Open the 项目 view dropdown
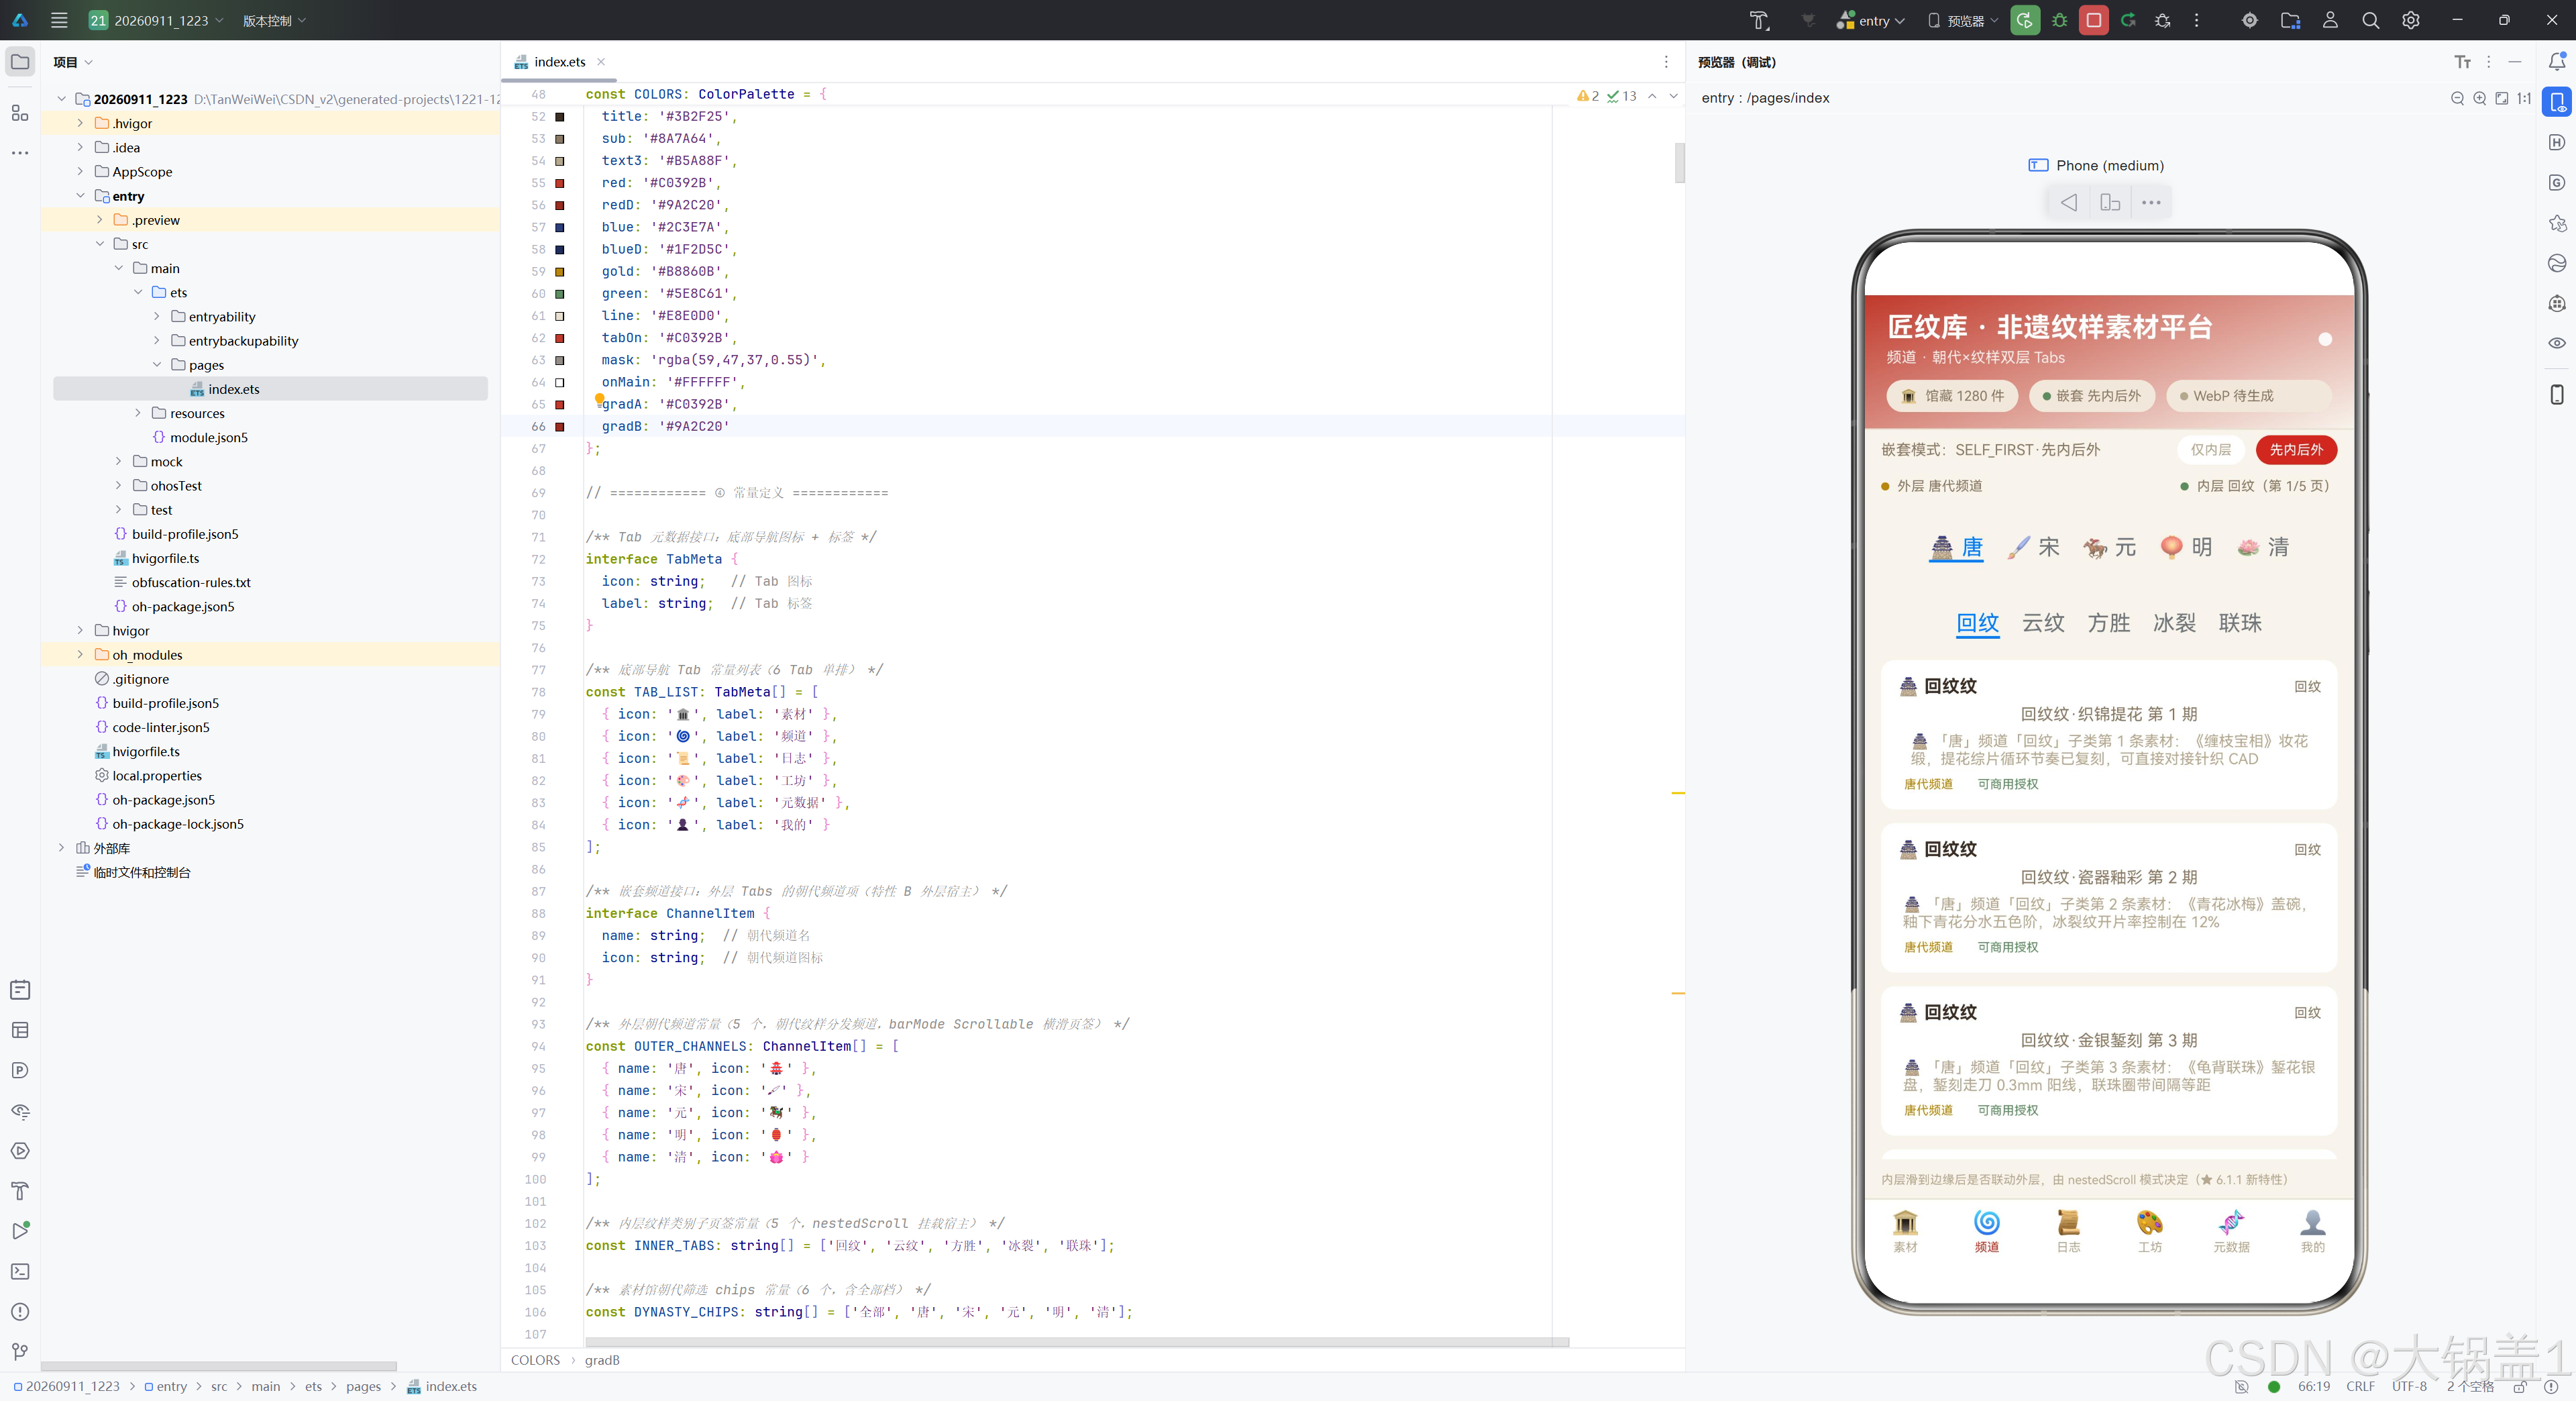 [73, 62]
